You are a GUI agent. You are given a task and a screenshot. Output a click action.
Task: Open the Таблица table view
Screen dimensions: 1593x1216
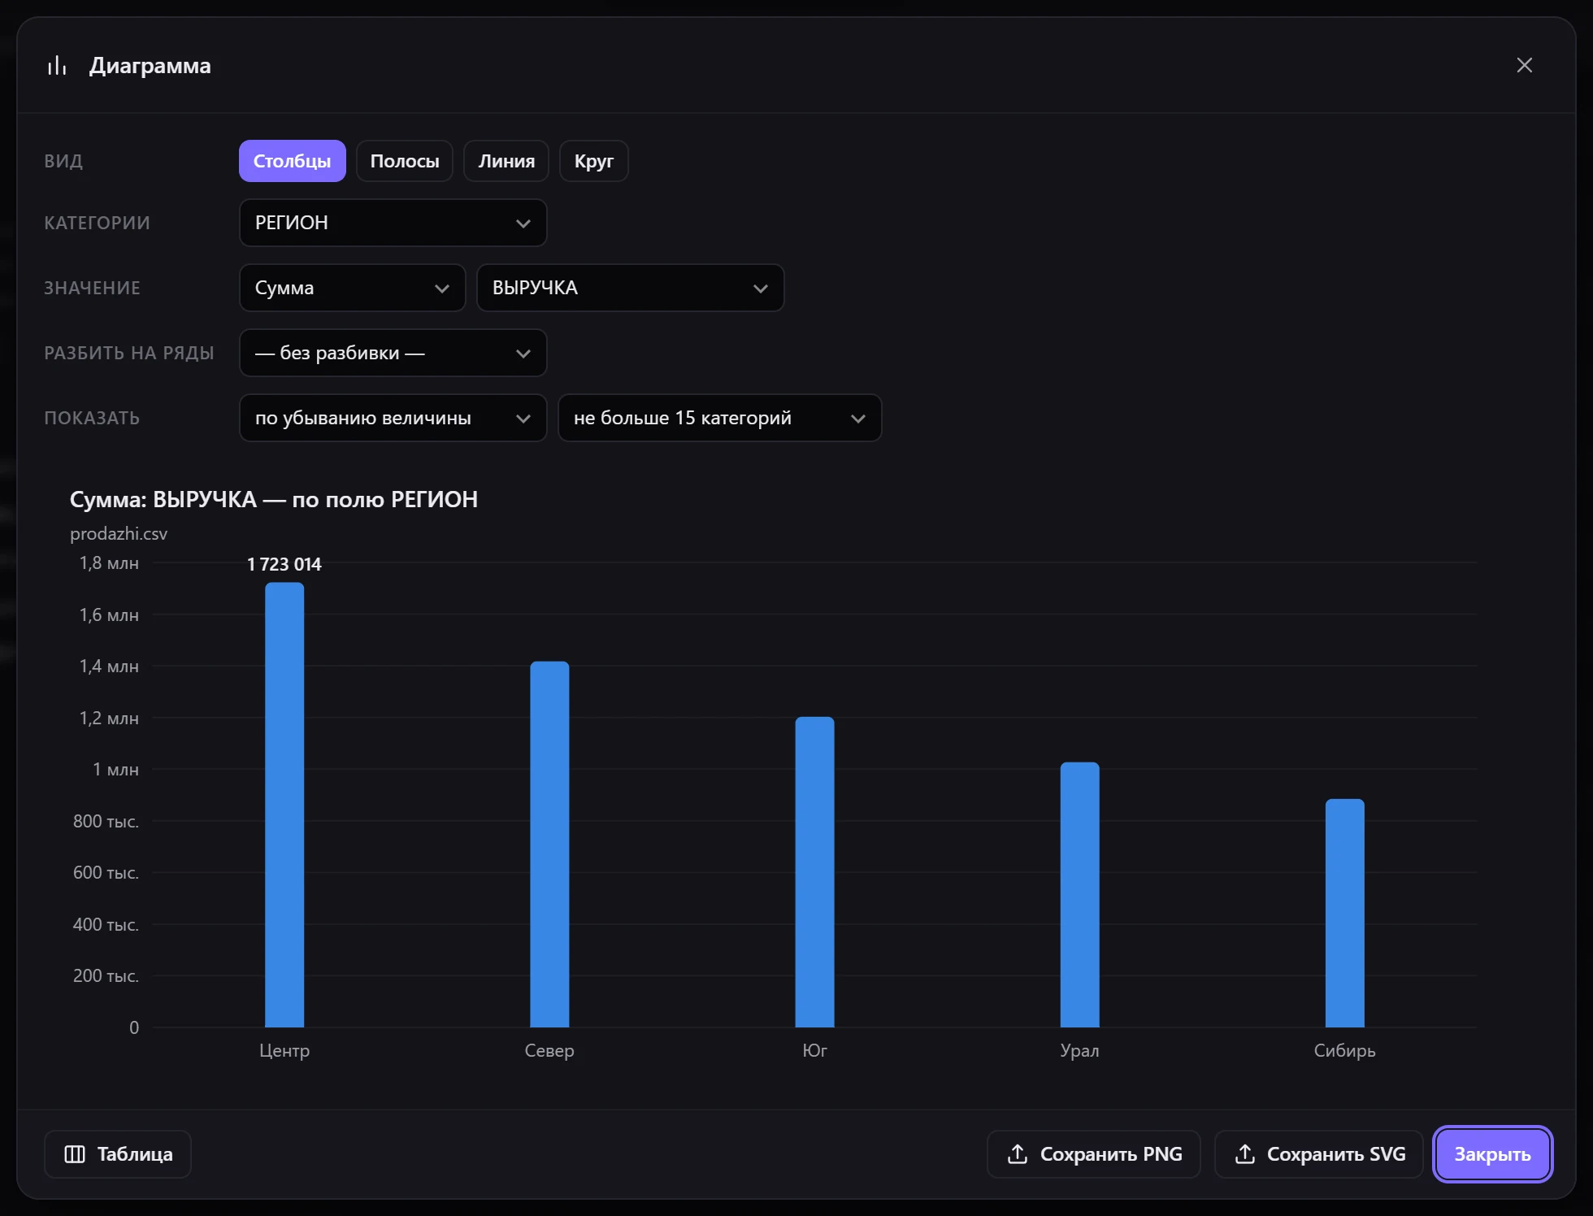[x=118, y=1154]
